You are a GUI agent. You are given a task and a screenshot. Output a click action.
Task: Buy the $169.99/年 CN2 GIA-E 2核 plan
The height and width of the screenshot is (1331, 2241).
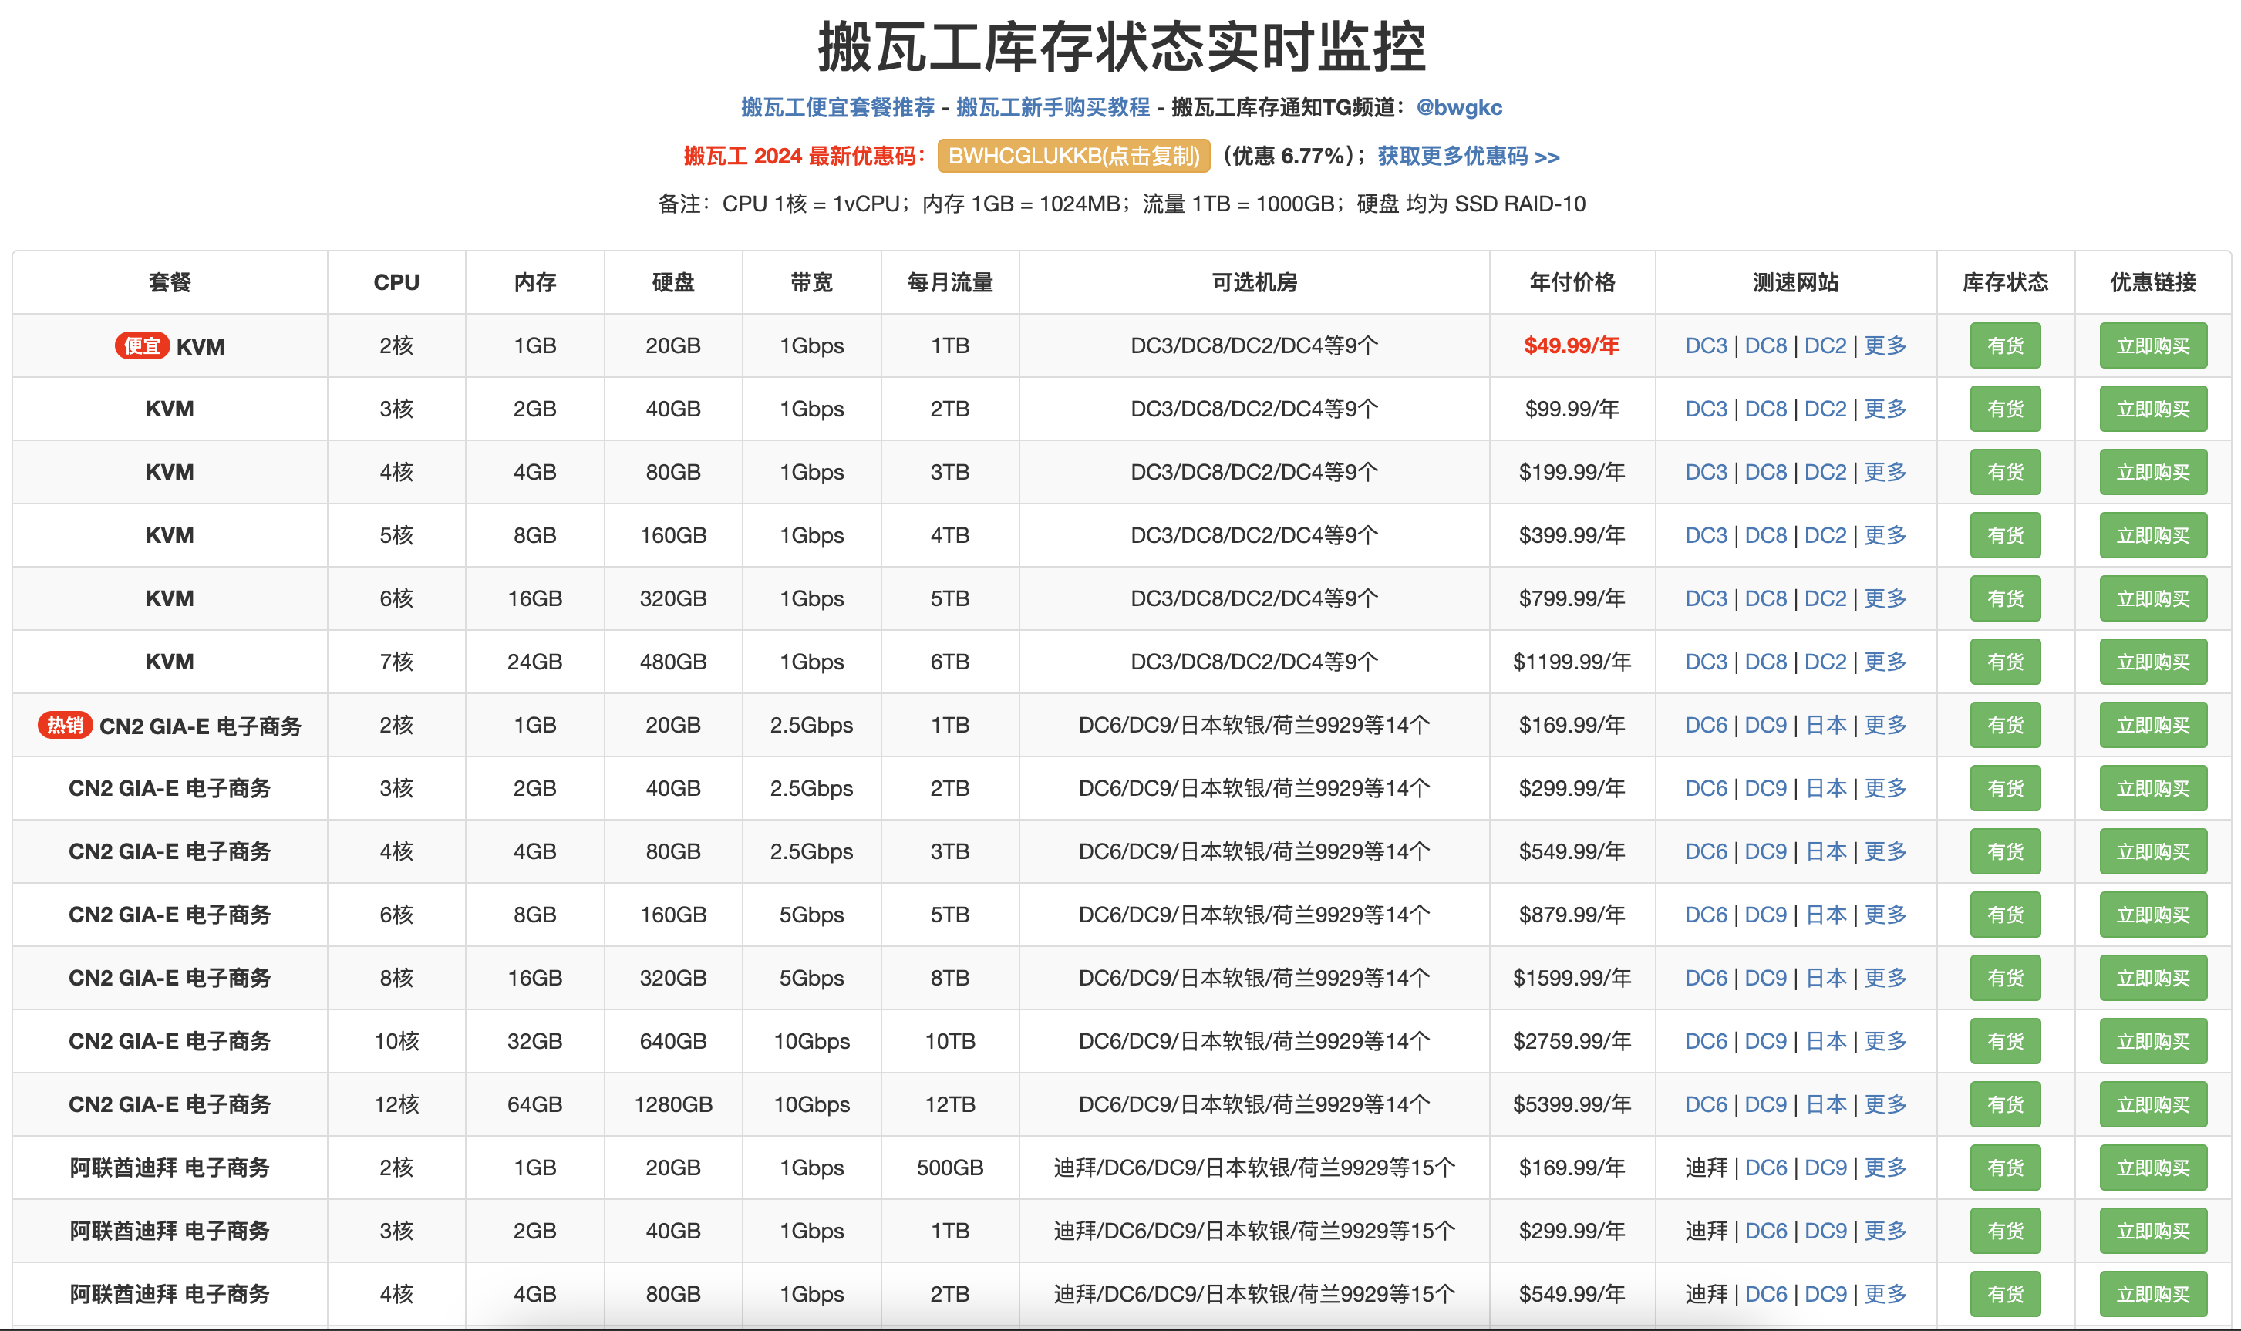[2152, 725]
